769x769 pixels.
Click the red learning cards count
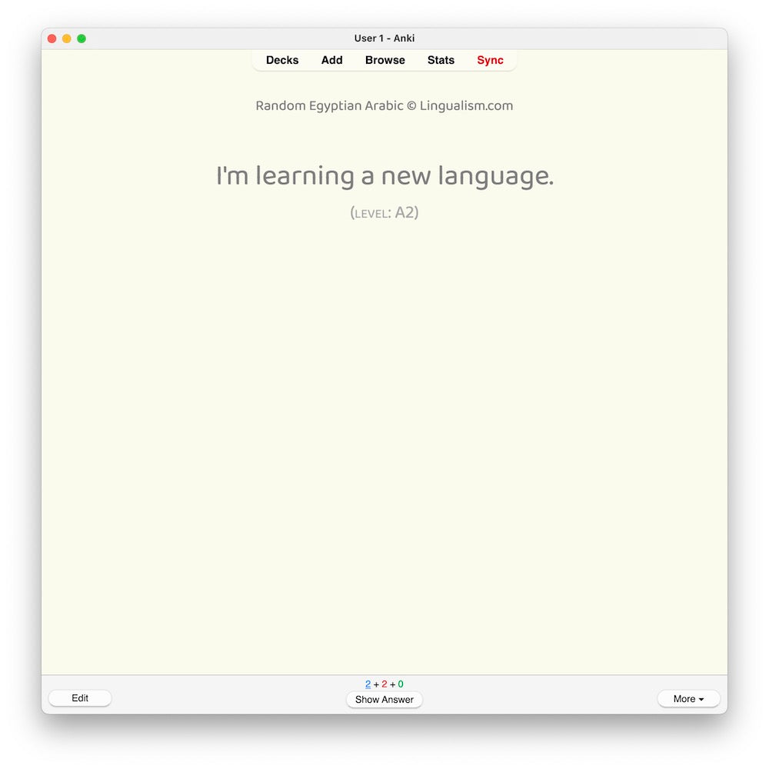pyautogui.click(x=384, y=684)
